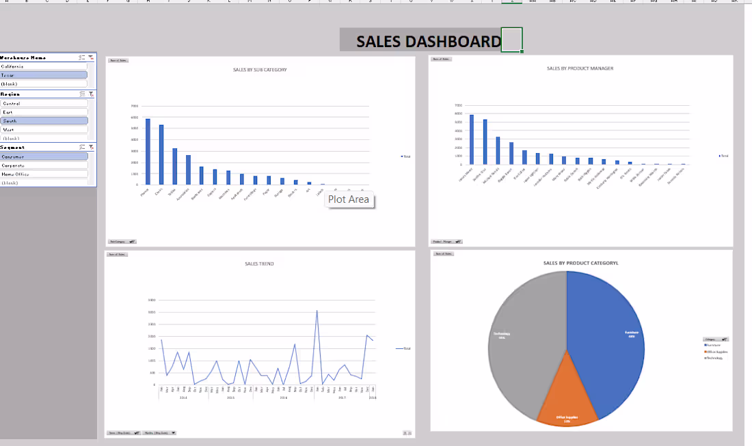Open the Sub Category field filter dropdown
The image size is (752, 446).
tap(132, 241)
